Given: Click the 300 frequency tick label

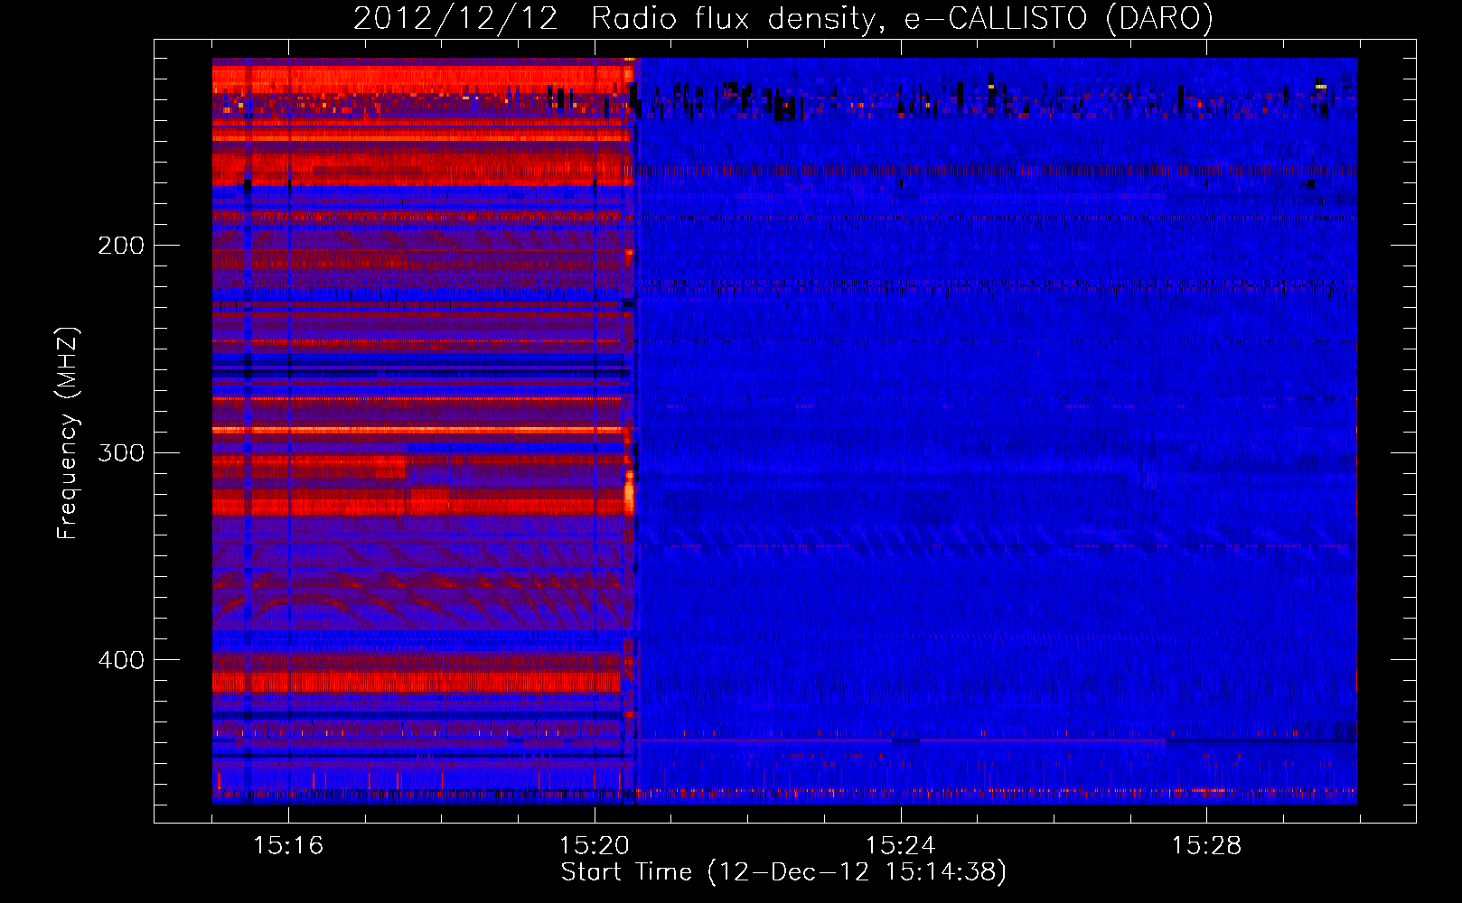Looking at the screenshot, I should coord(121,452).
